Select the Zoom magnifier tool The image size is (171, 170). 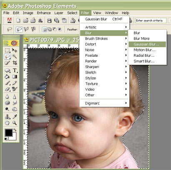[x=15, y=123]
